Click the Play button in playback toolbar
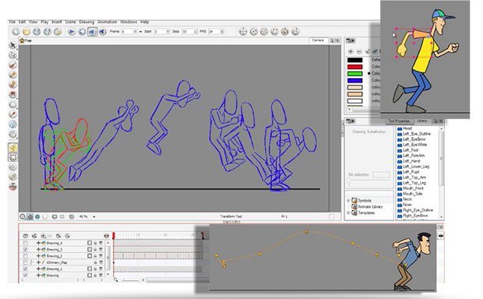The height and width of the screenshot is (299, 483). [72, 32]
